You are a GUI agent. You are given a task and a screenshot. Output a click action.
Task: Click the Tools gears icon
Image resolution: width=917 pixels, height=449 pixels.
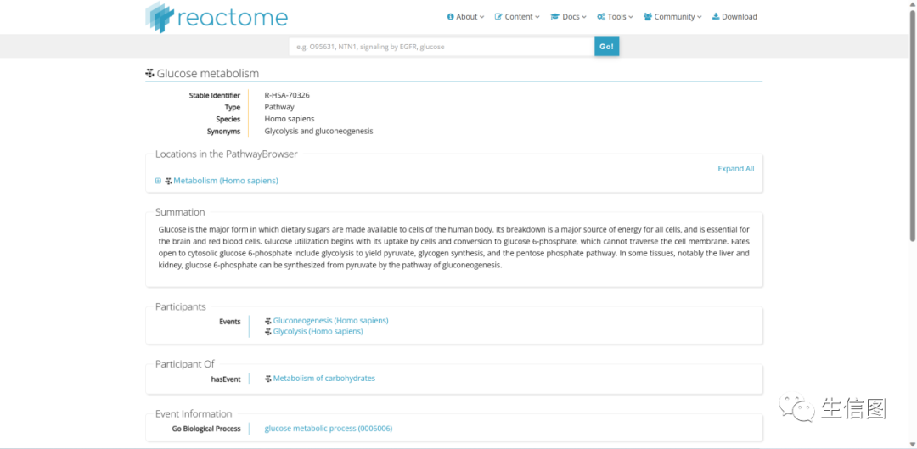[x=601, y=17]
